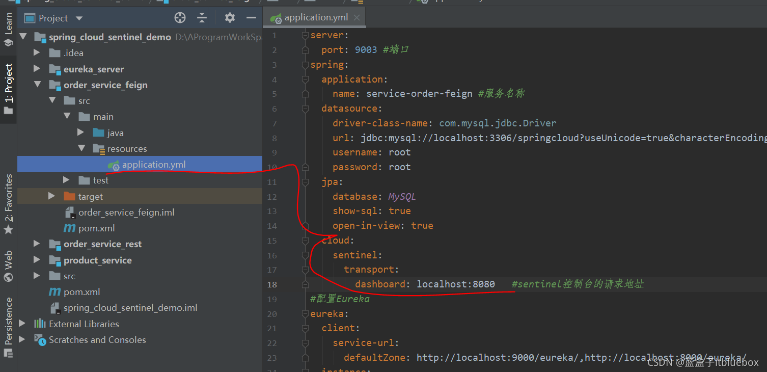Click the #配置Eureka comment line
The width and height of the screenshot is (767, 372).
coord(340,299)
